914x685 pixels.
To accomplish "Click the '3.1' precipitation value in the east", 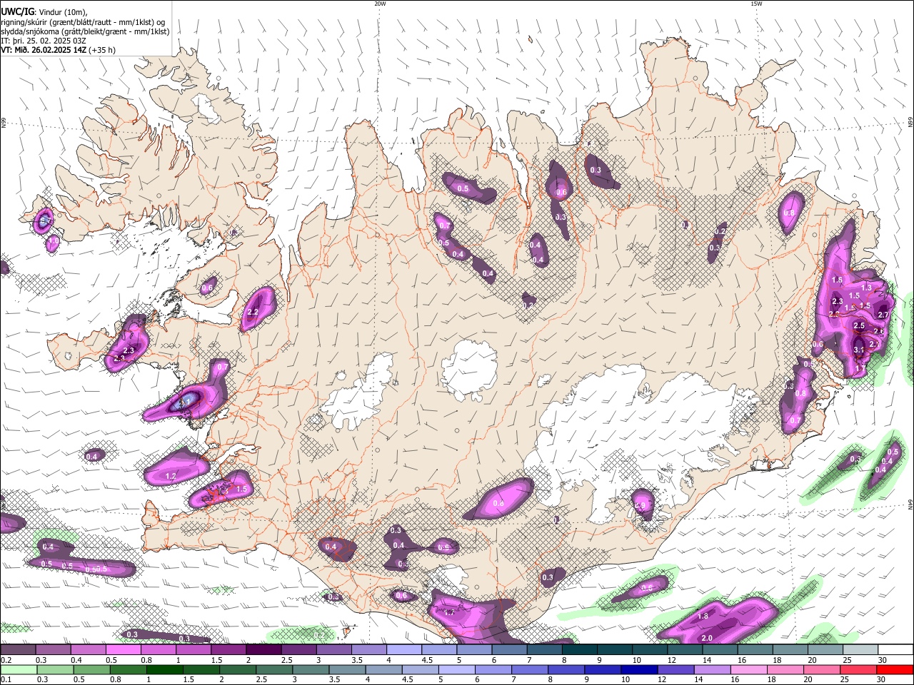I will pyautogui.click(x=859, y=350).
